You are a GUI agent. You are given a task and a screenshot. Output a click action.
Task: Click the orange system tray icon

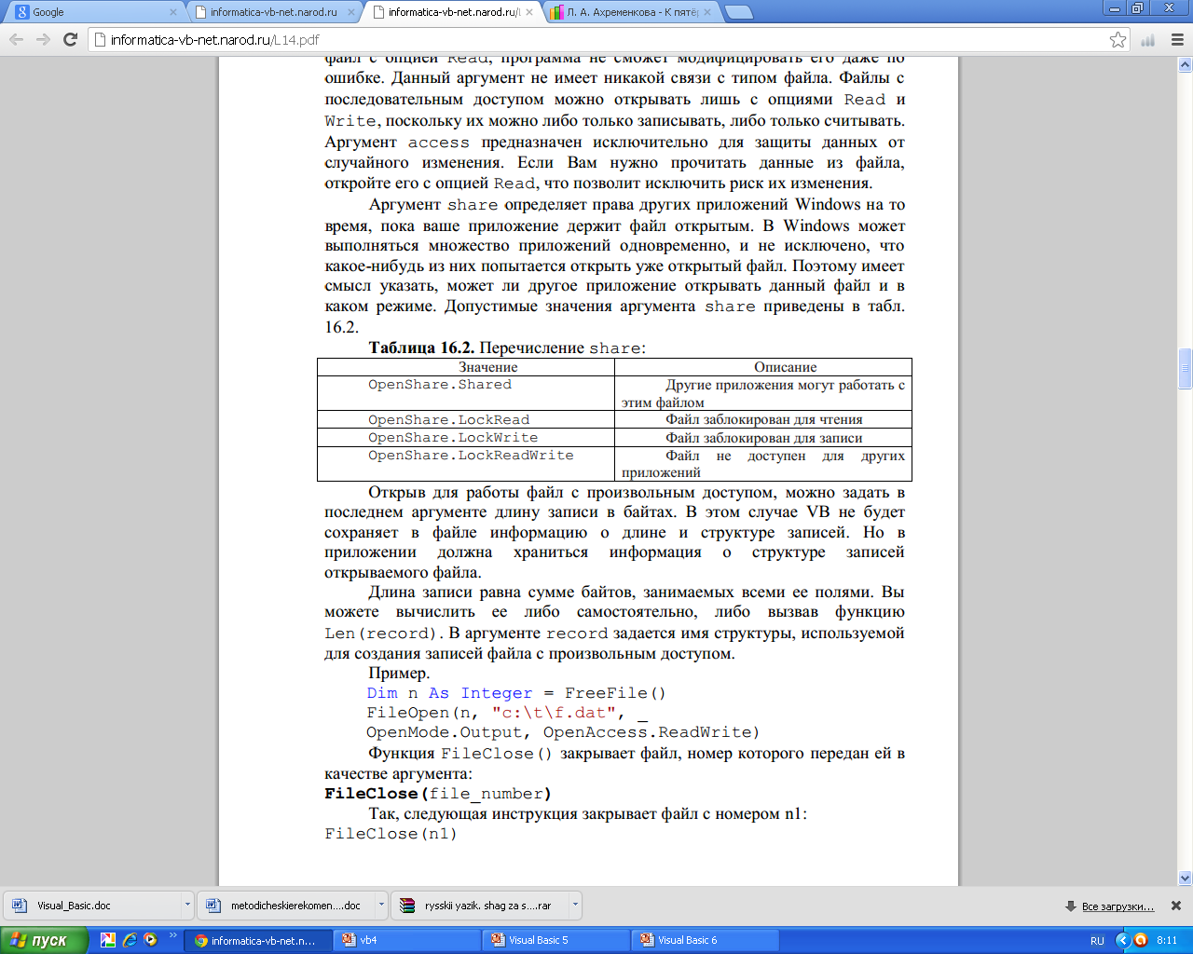point(1140,940)
